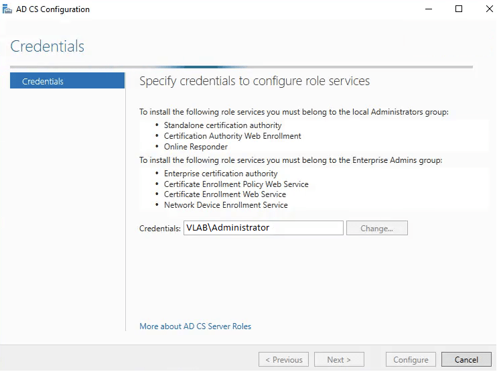
Task: Select Certificate Enrollment Web Service entry
Action: (224, 194)
